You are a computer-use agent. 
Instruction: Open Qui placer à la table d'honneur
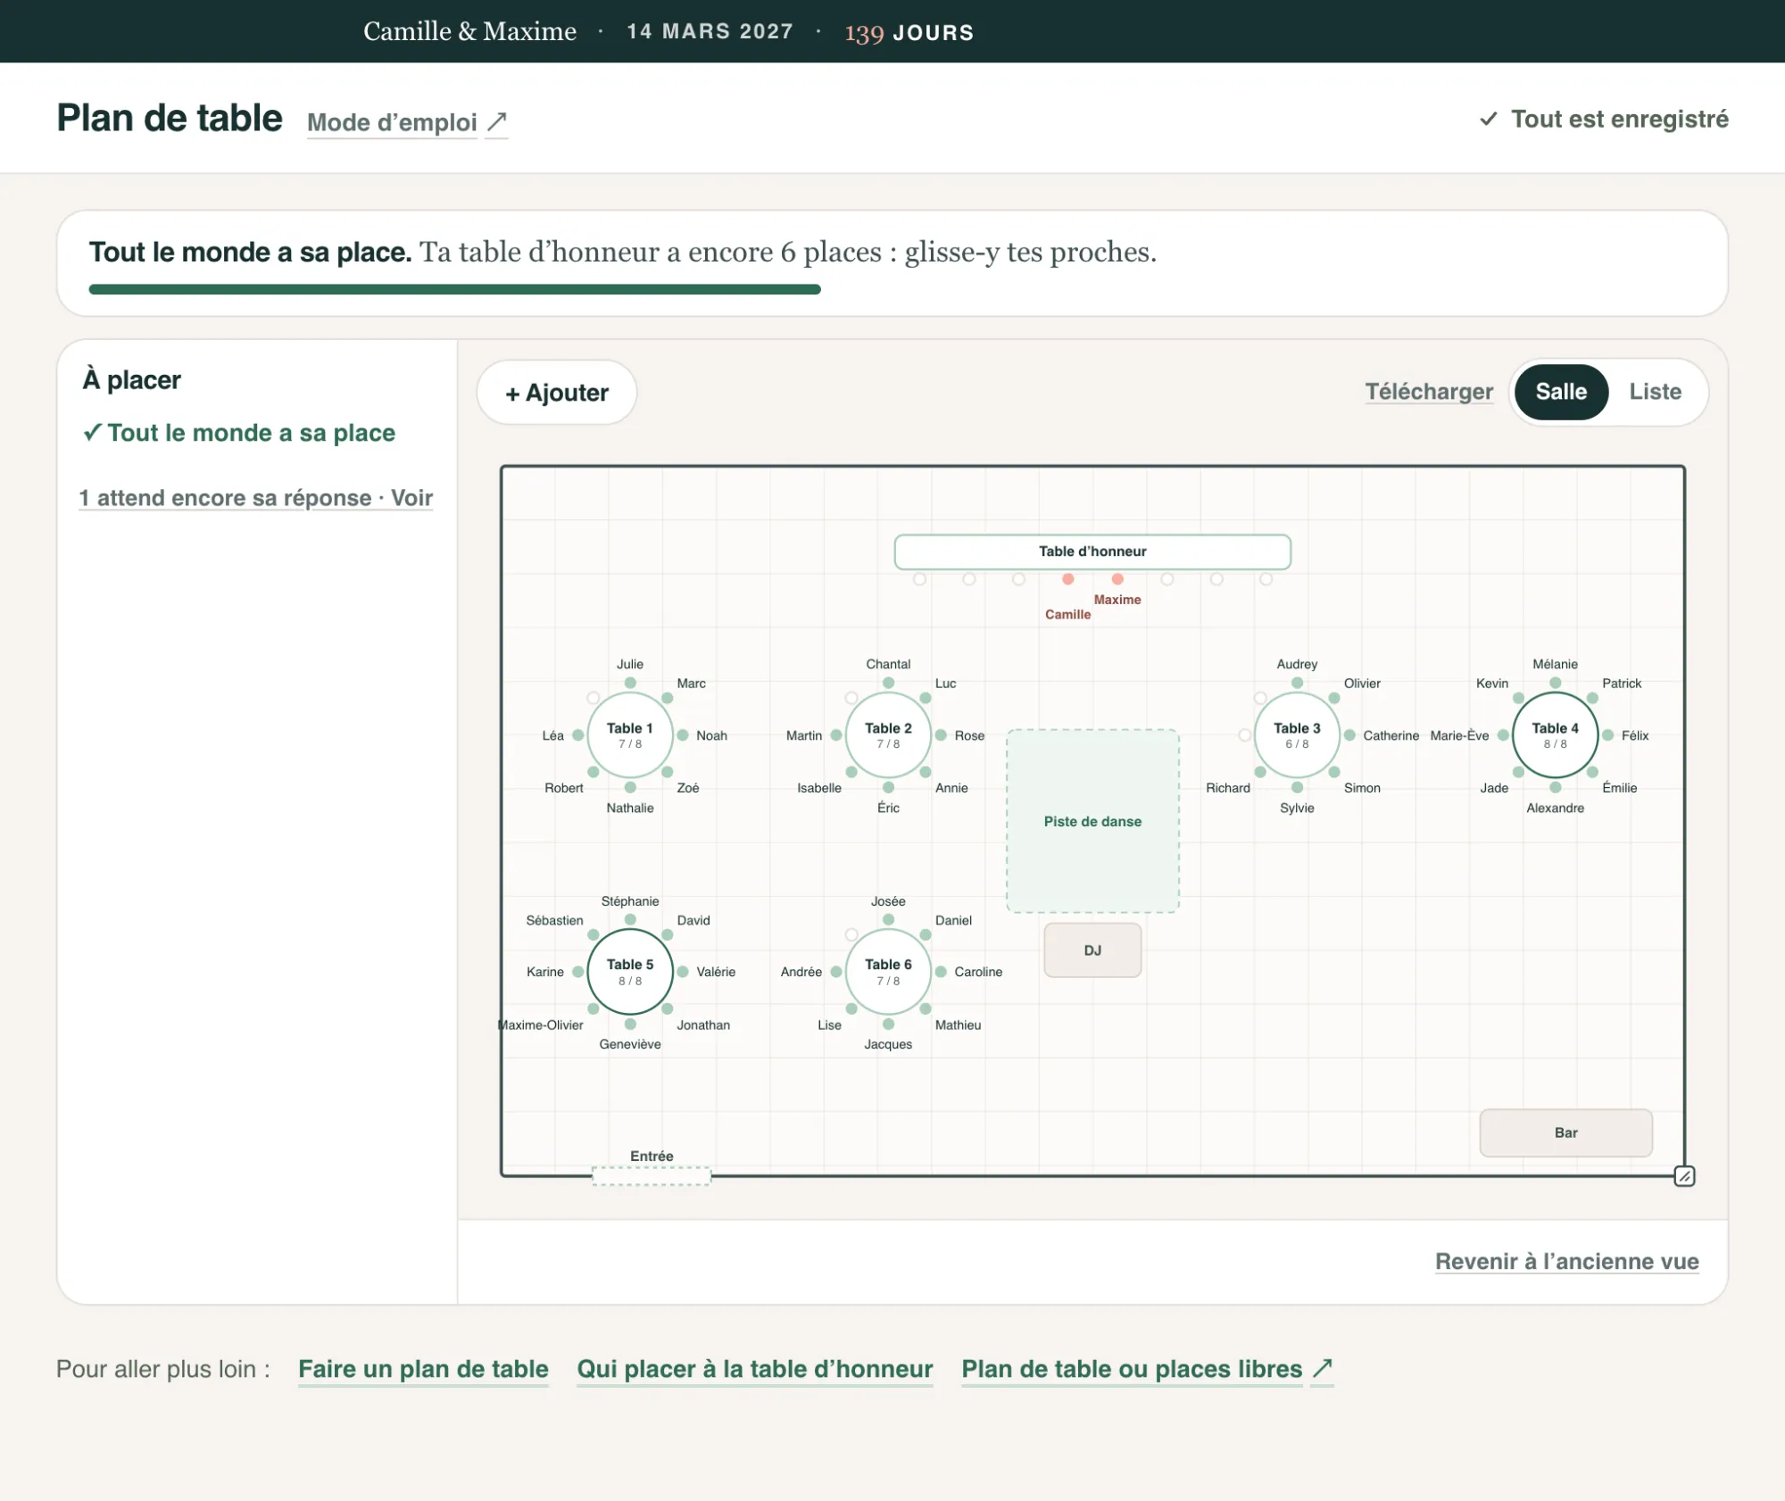[x=755, y=1369]
